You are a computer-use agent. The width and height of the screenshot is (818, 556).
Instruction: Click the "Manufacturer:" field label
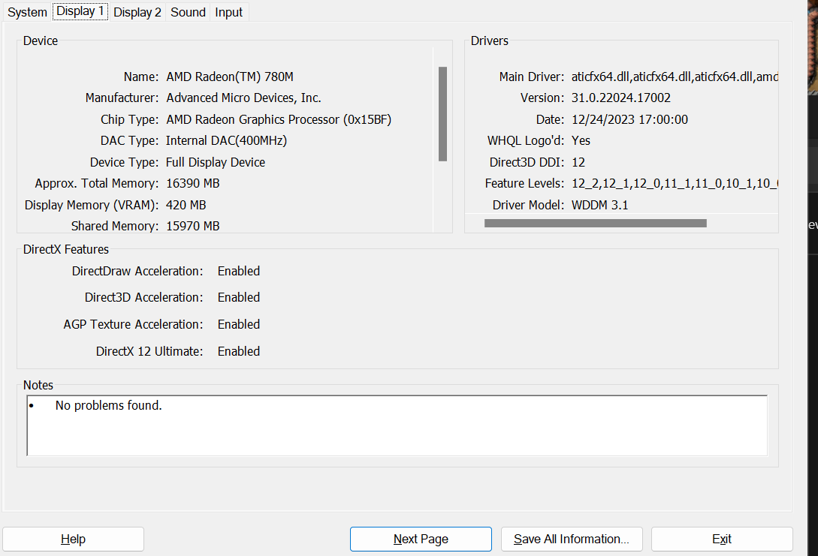pyautogui.click(x=122, y=98)
